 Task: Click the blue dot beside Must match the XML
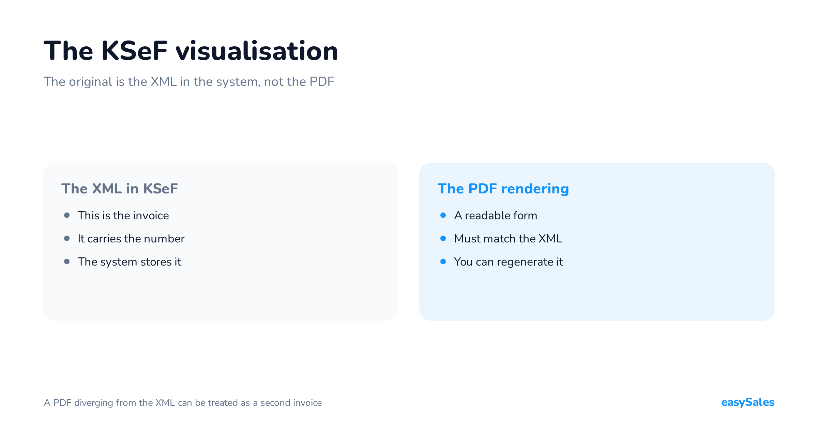pyautogui.click(x=443, y=238)
